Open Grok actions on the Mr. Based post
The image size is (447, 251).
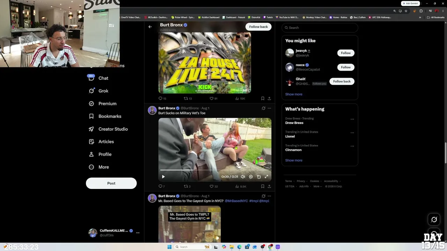pos(264,196)
